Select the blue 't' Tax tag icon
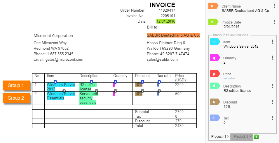Viewport: 279px width, 143px height. click(x=215, y=118)
